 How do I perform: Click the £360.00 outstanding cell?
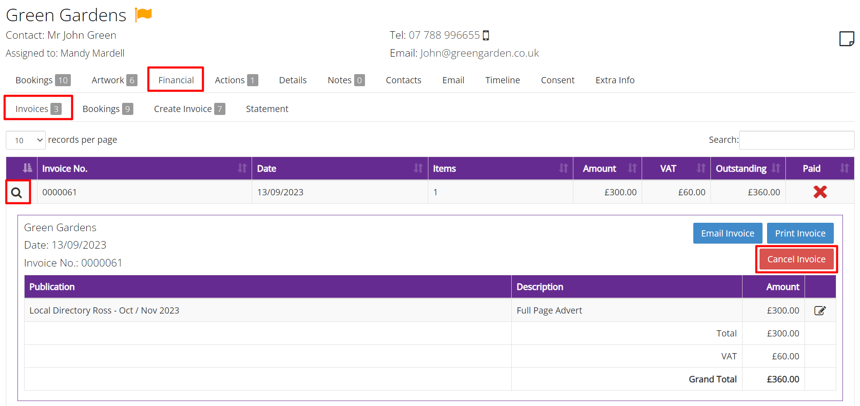pos(748,192)
